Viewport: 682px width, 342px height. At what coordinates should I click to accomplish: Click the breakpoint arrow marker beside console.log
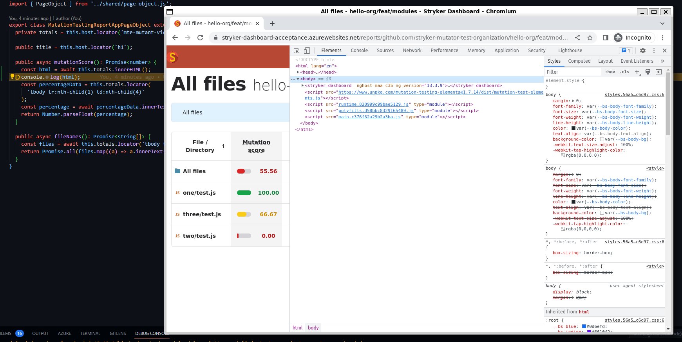tap(18, 77)
